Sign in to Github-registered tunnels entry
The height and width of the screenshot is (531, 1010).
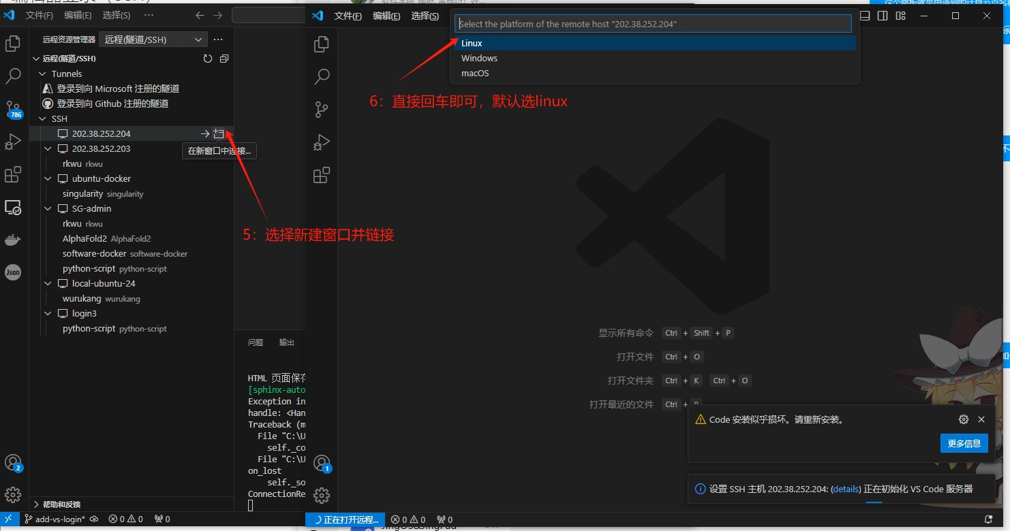click(106, 103)
